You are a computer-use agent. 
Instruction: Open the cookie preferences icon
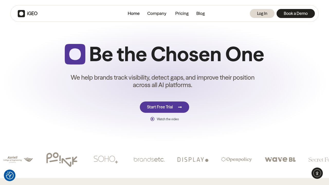(10, 175)
